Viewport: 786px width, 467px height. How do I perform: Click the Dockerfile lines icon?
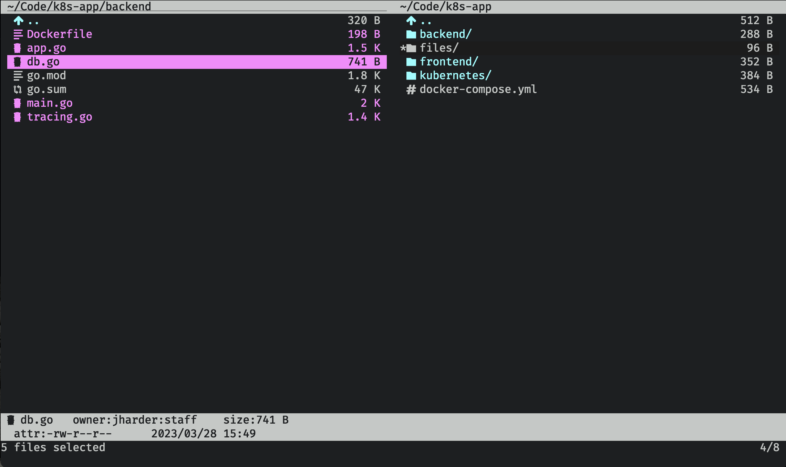tap(18, 34)
